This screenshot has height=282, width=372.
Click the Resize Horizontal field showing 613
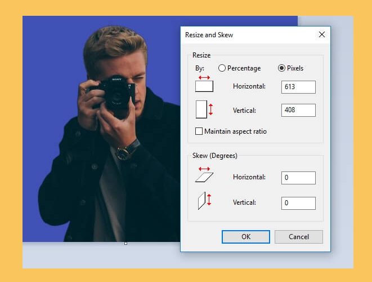tap(298, 87)
